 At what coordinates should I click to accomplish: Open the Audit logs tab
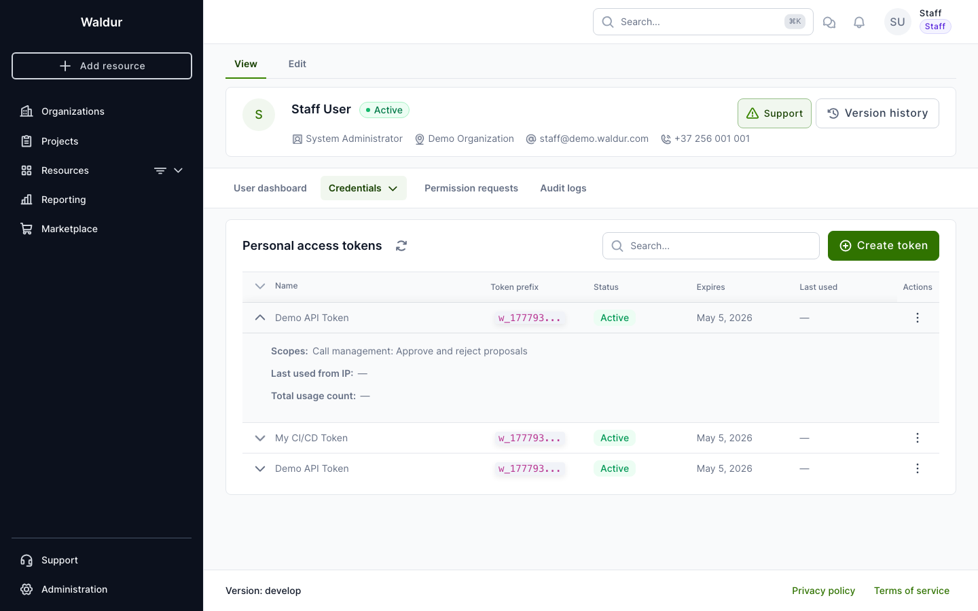[x=563, y=188]
